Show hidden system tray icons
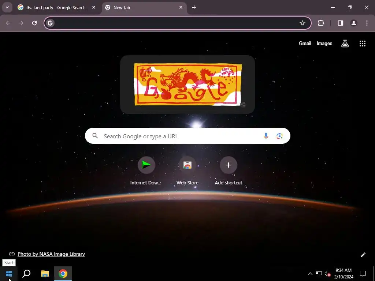 (x=310, y=274)
